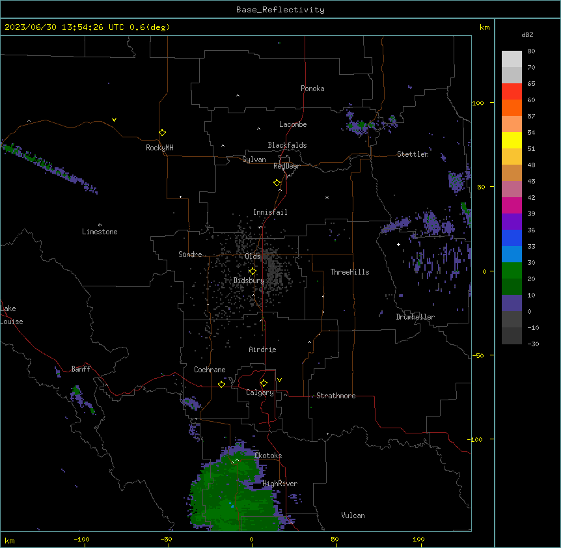Viewport: 561px width, 548px height.
Task: Select the Innisfail town label
Action: pos(270,212)
